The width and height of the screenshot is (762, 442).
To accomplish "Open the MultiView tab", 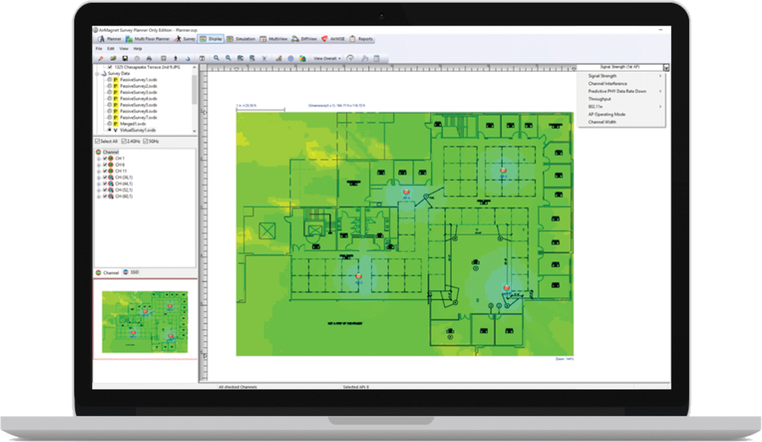I will pyautogui.click(x=273, y=39).
